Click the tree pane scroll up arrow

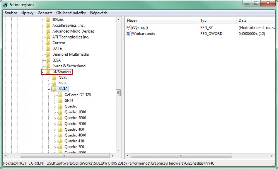(x=119, y=20)
